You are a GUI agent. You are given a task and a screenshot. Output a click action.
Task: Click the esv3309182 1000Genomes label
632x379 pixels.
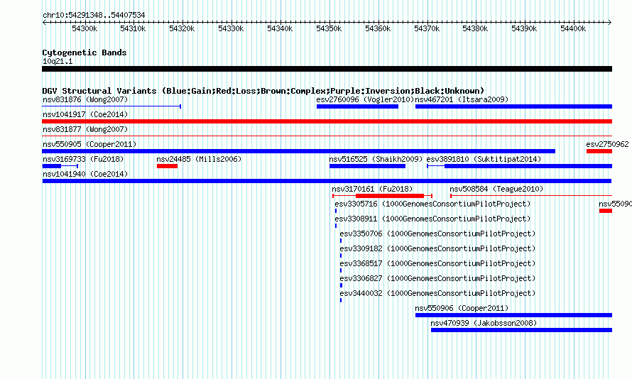(x=437, y=248)
